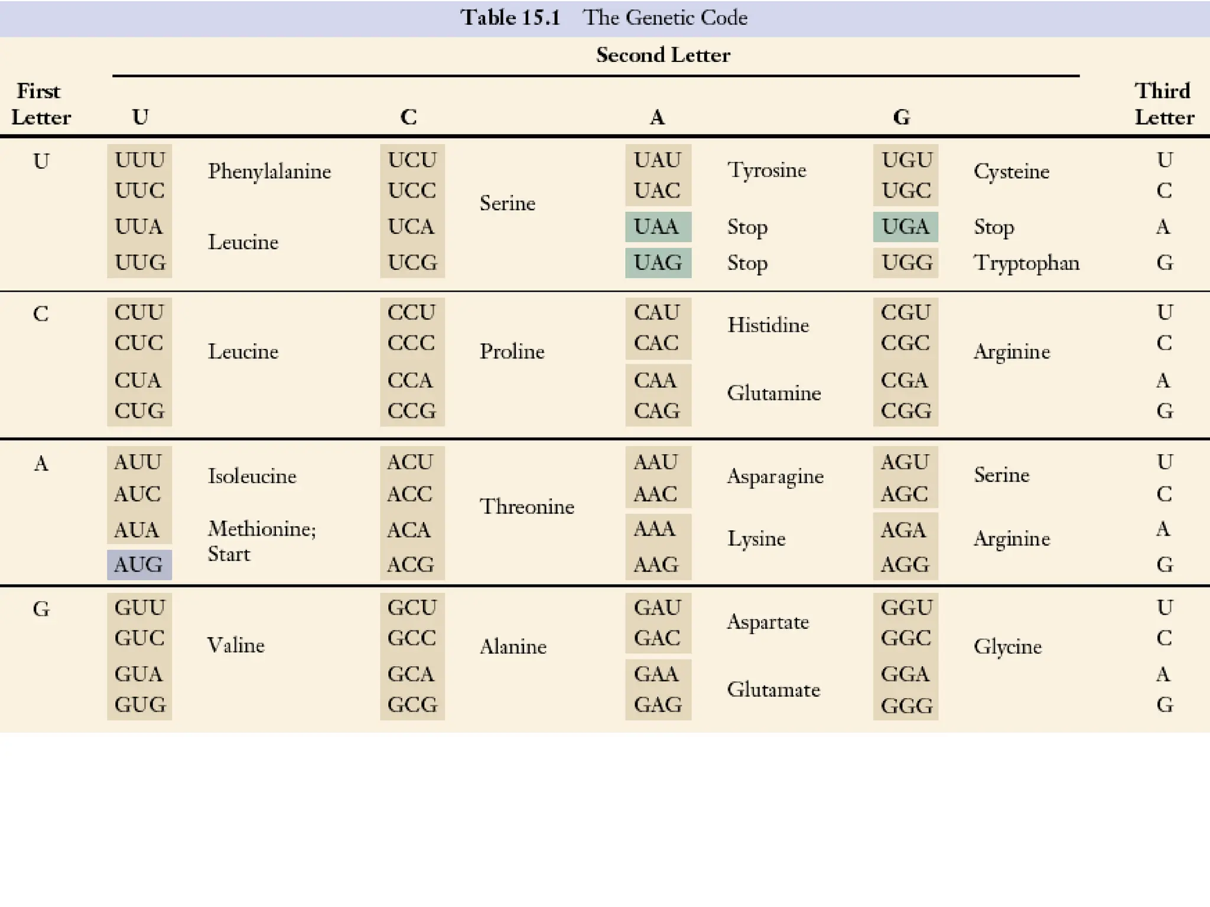Select the Methionine; Start label
The width and height of the screenshot is (1210, 907).
262,541
